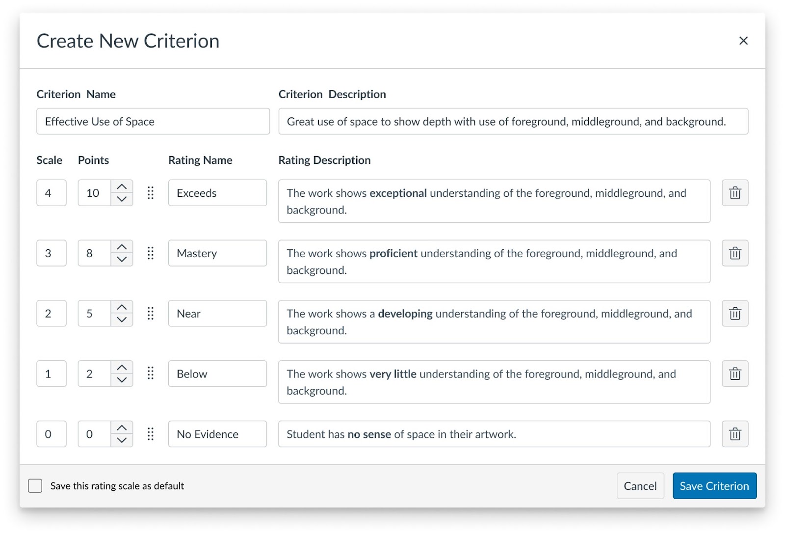Close the Create New Criterion dialog
Image resolution: width=785 pixels, height=534 pixels.
click(x=743, y=41)
